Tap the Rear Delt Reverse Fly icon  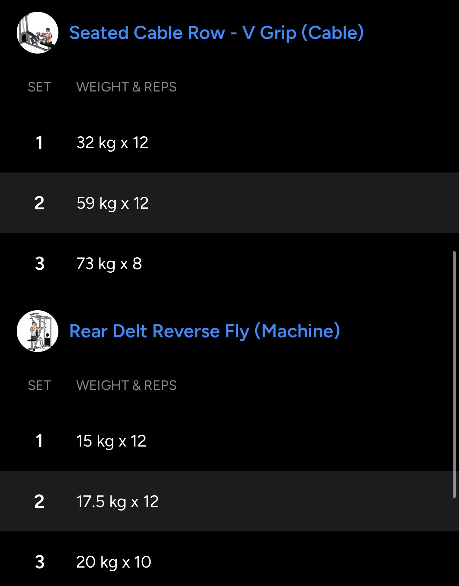point(38,331)
